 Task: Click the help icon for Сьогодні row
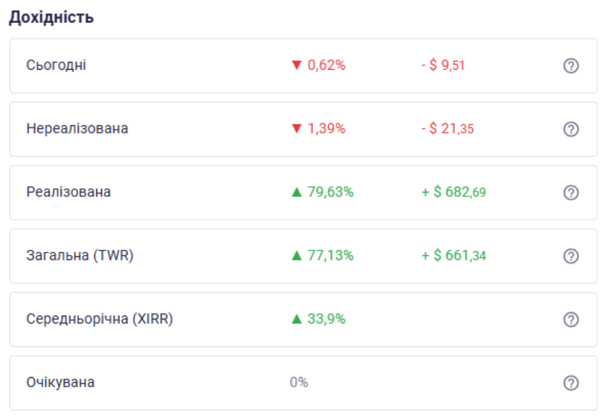tap(571, 66)
